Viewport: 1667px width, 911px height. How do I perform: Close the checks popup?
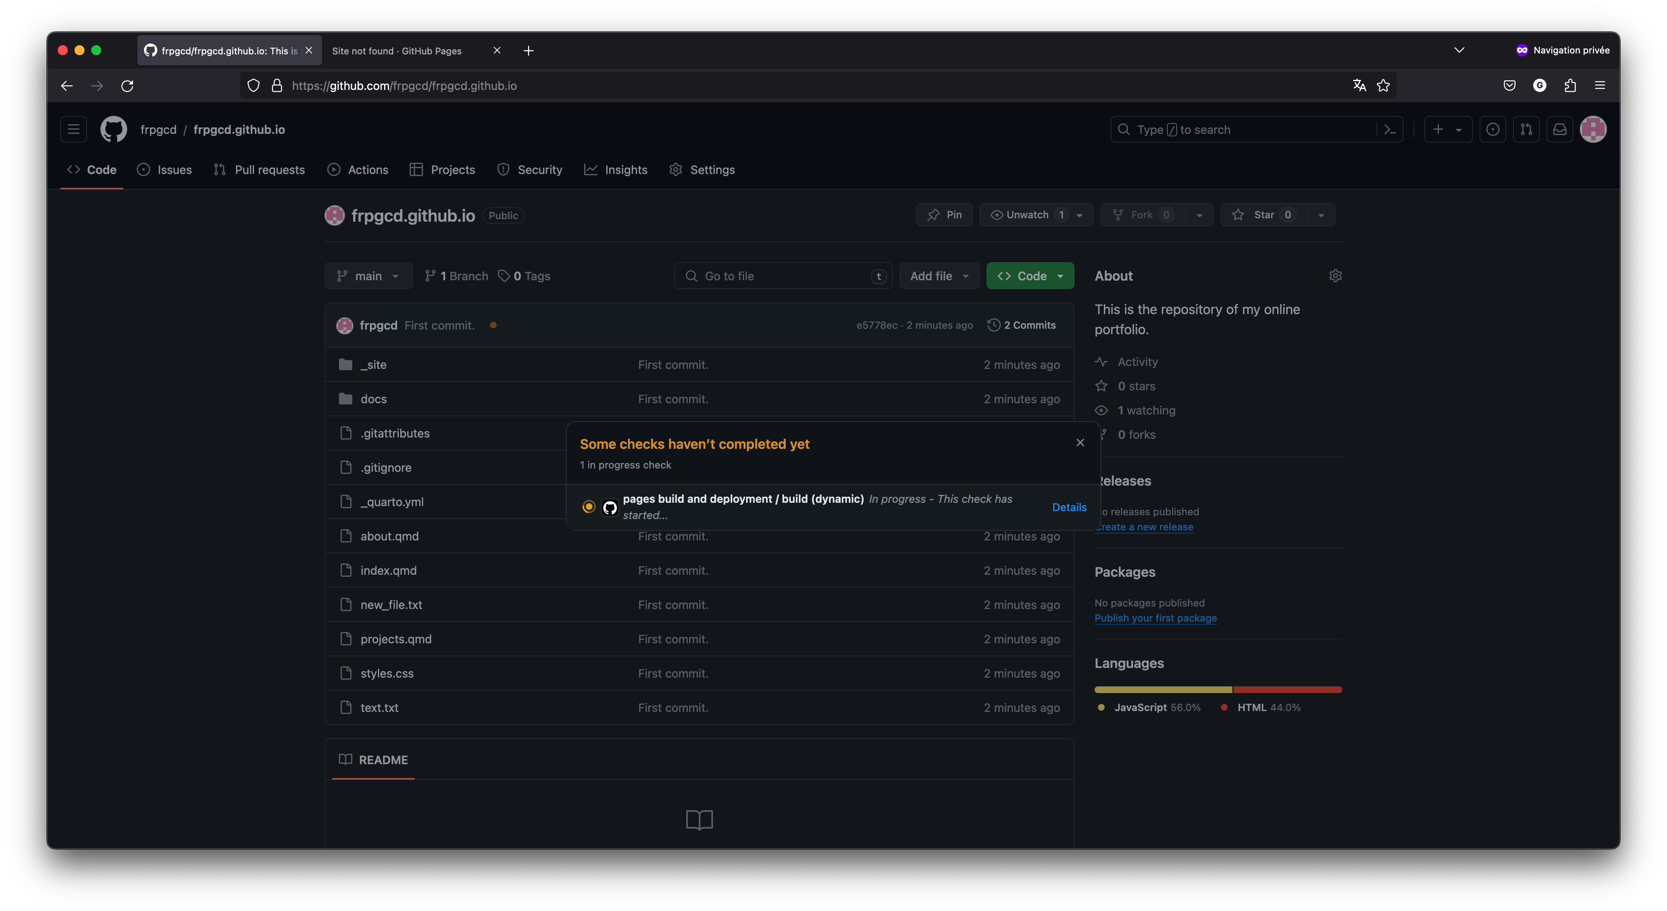tap(1080, 443)
